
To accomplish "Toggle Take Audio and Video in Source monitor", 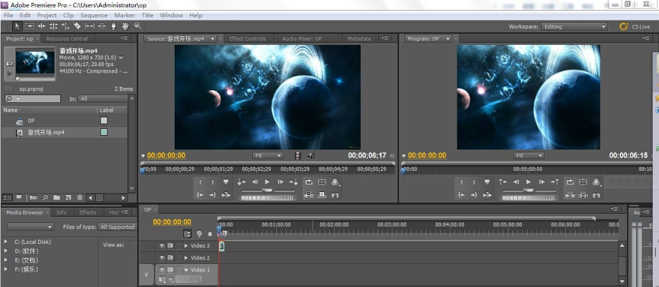I will click(x=298, y=156).
